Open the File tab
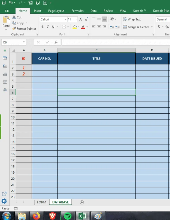The image size is (170, 220). [x=7, y=11]
